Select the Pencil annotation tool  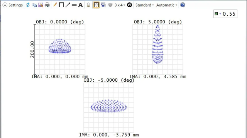click(x=55, y=5)
